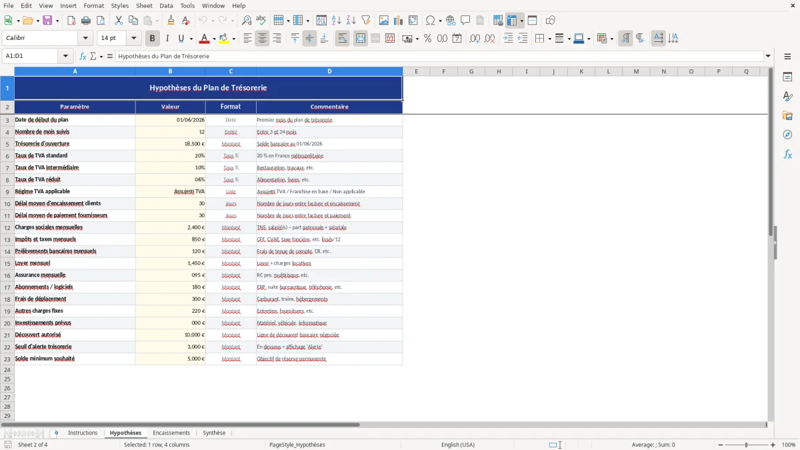Cut the selection with scissors icon
Image resolution: width=800 pixels, height=450 pixels.
coord(119,21)
